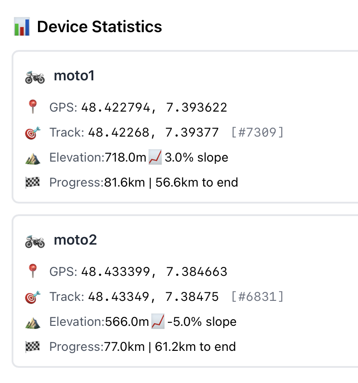
Task: Click moto2's 61.2km to end progress text
Action: (x=196, y=346)
